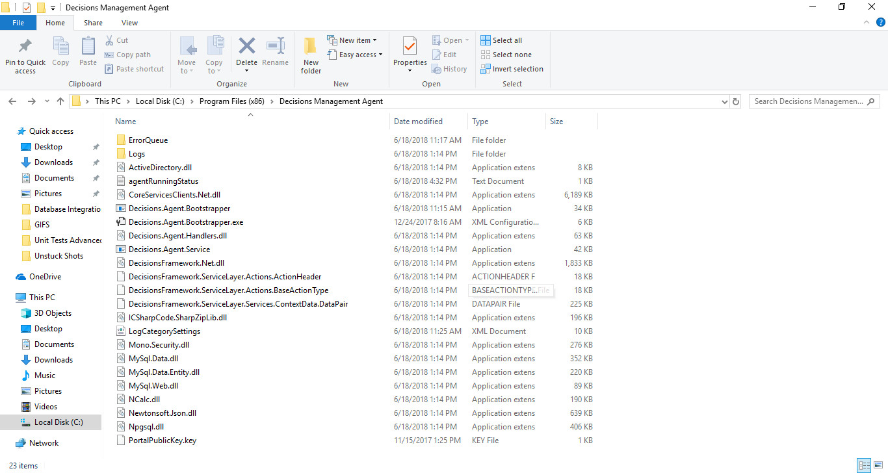
Task: Click the Forward navigation arrow
Action: pyautogui.click(x=31, y=101)
